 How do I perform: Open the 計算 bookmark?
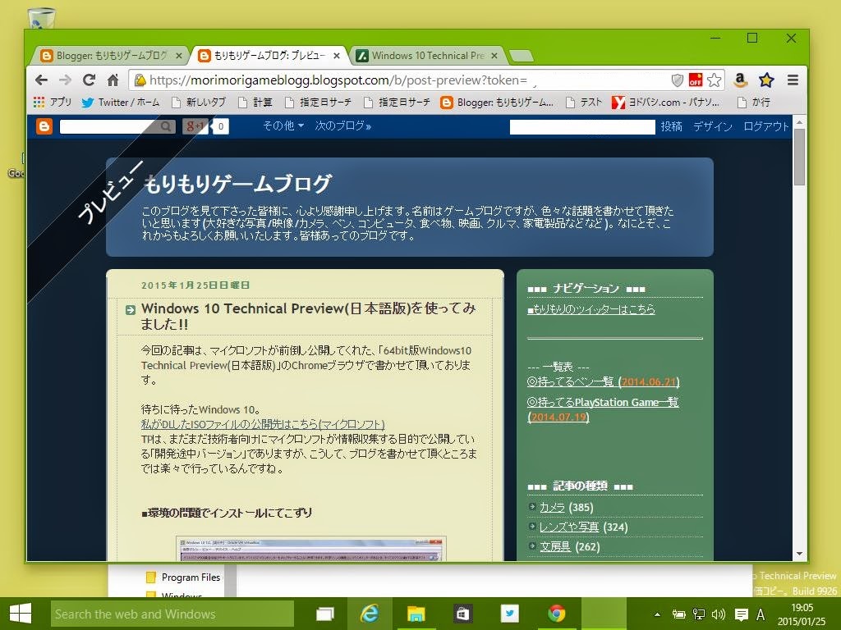(x=255, y=103)
